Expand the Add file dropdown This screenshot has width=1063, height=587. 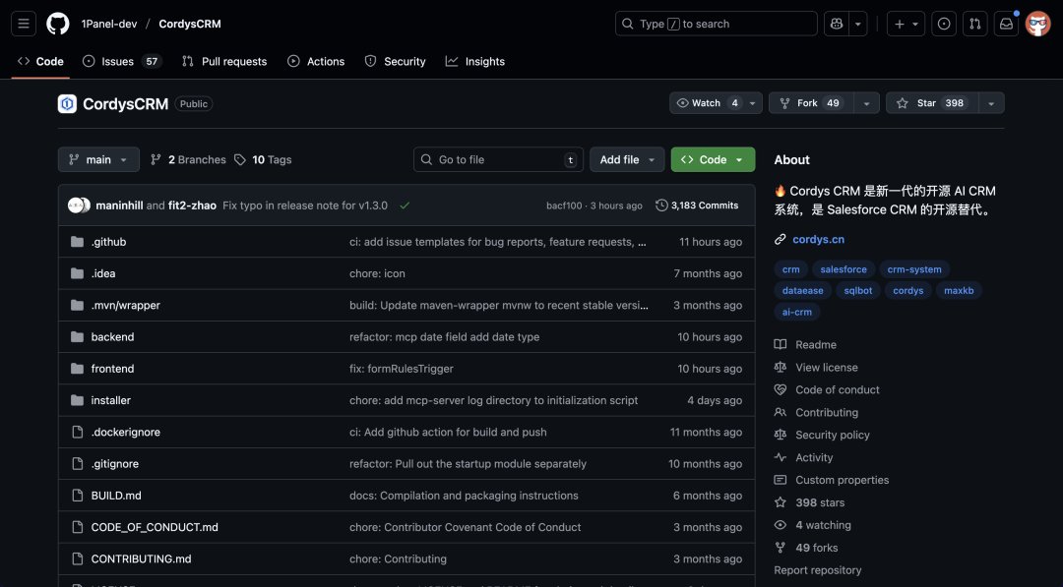[628, 159]
